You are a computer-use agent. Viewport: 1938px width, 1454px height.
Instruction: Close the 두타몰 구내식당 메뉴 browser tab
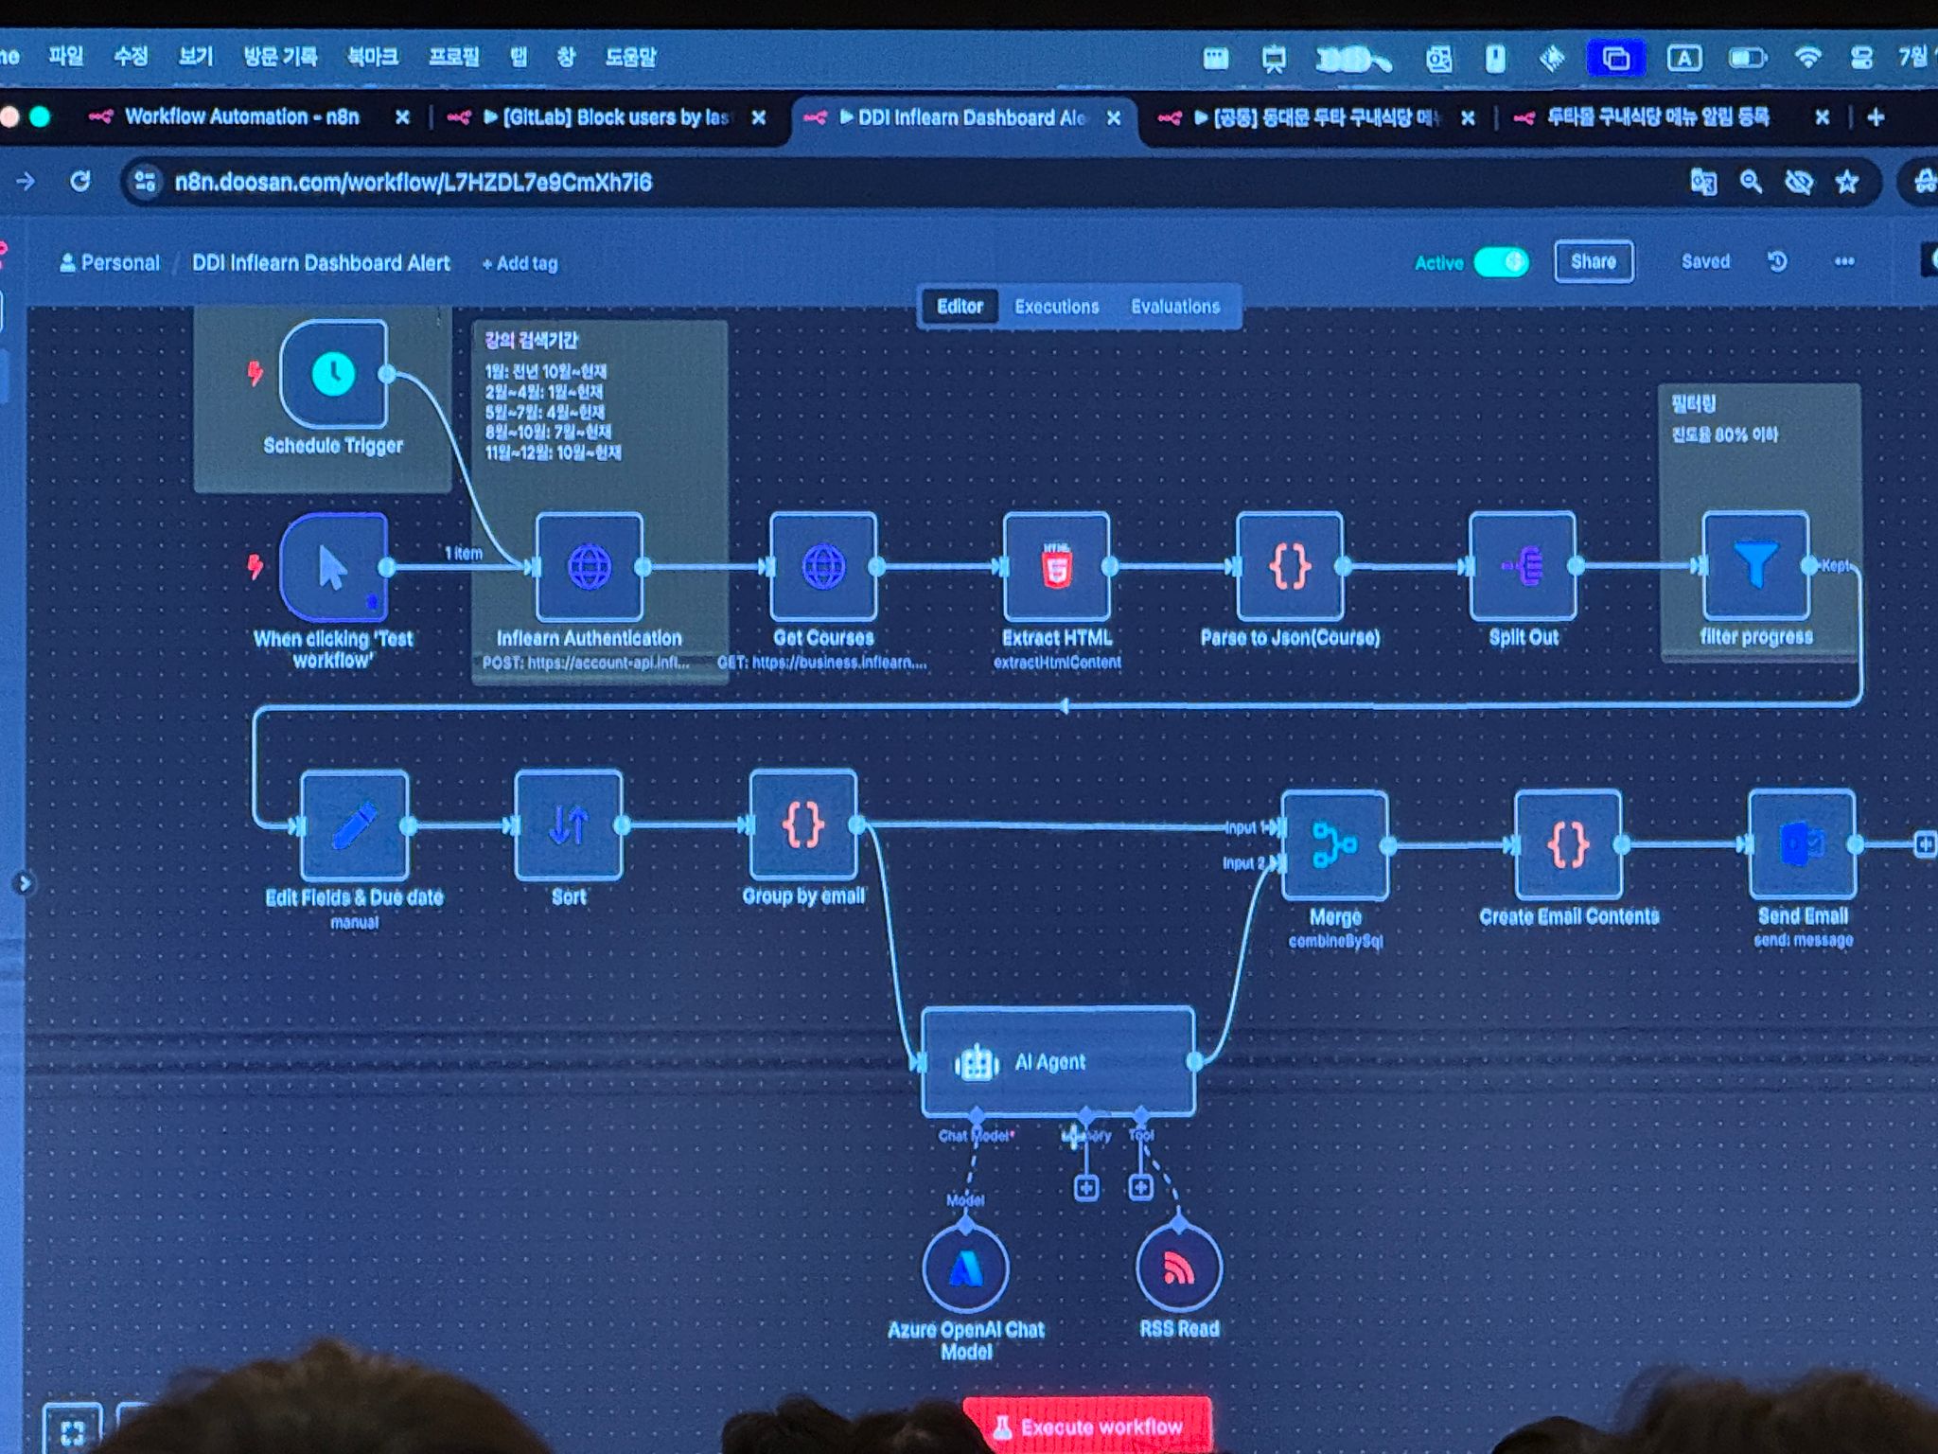[1822, 117]
